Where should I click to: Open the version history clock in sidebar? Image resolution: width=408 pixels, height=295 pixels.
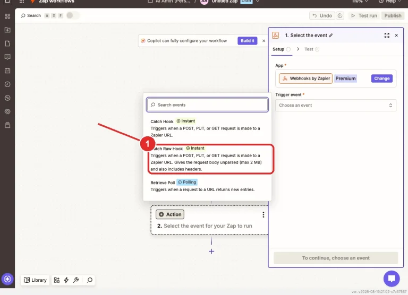tap(7, 84)
